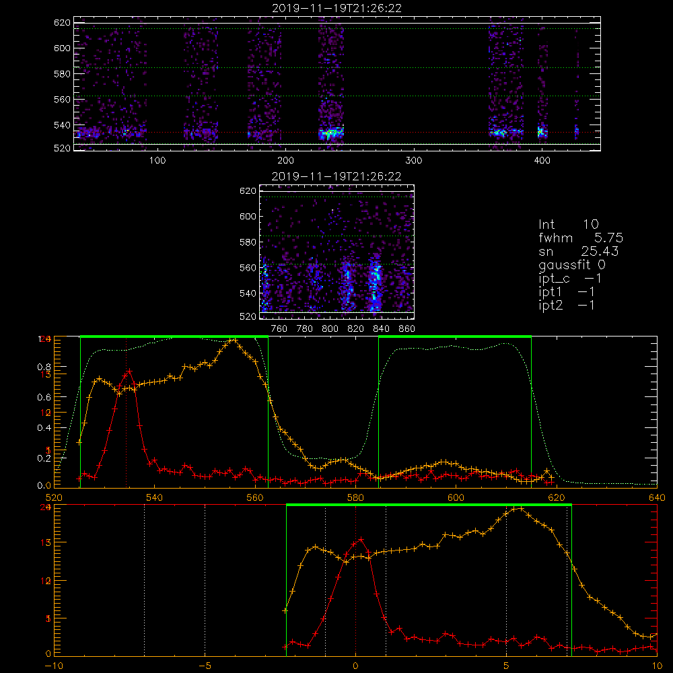Click x-axis label 10 under bottom plot
Screen dimensions: 673x673
pyautogui.click(x=657, y=666)
